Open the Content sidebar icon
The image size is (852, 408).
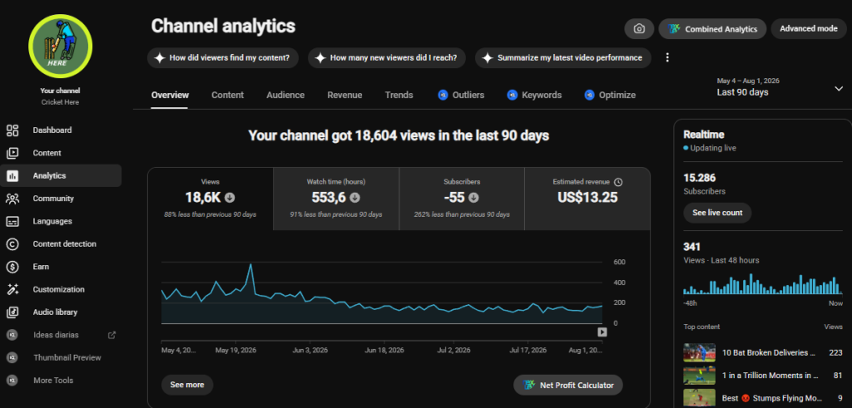(x=12, y=153)
